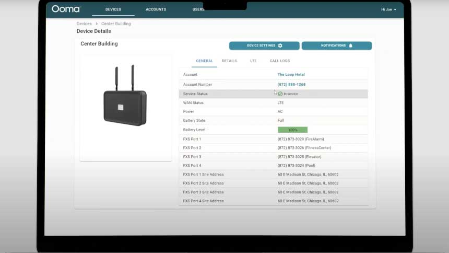
Task: Open the Call Logs tab
Action: 279,61
